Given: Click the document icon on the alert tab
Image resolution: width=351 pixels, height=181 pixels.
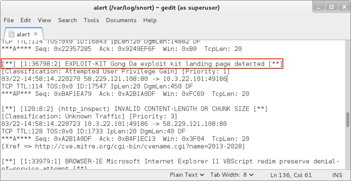Looking at the screenshot, I should point(11,34).
